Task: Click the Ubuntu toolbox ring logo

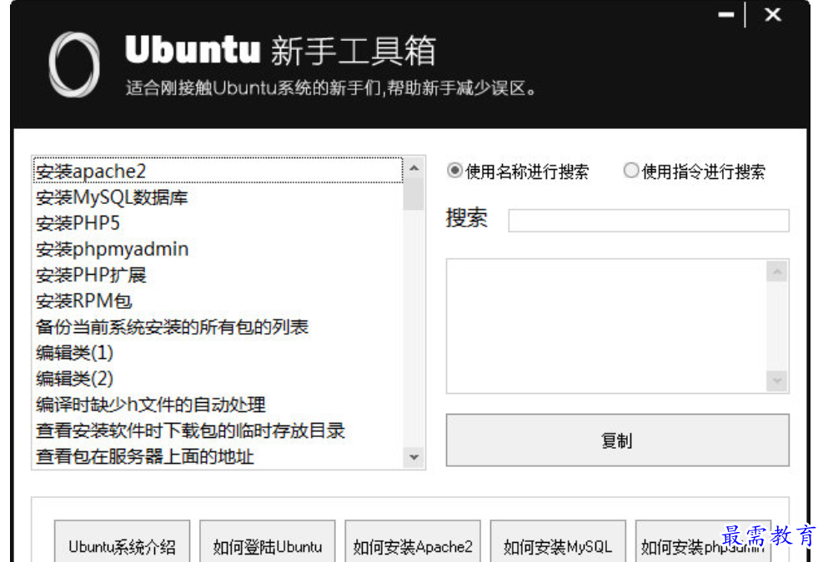Action: click(74, 65)
